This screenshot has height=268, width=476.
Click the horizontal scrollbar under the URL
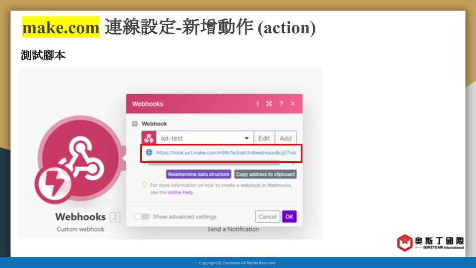tap(214, 163)
